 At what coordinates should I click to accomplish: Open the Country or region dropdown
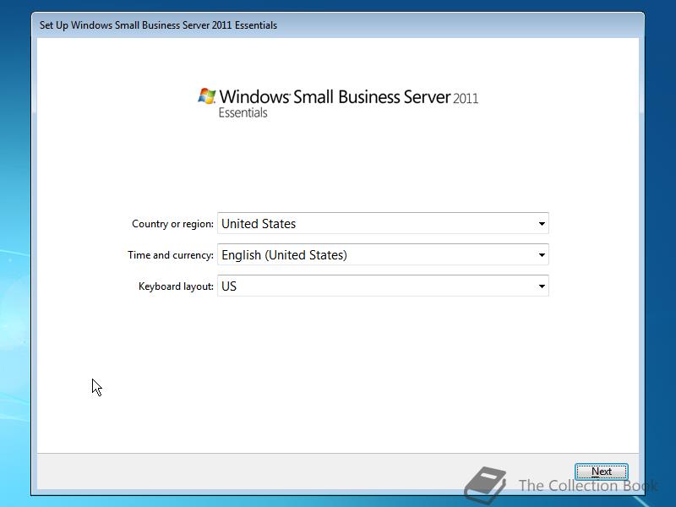click(x=383, y=223)
